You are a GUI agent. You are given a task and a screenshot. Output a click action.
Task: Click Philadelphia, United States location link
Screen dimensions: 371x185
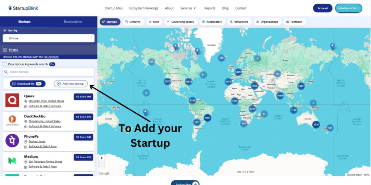point(45,121)
